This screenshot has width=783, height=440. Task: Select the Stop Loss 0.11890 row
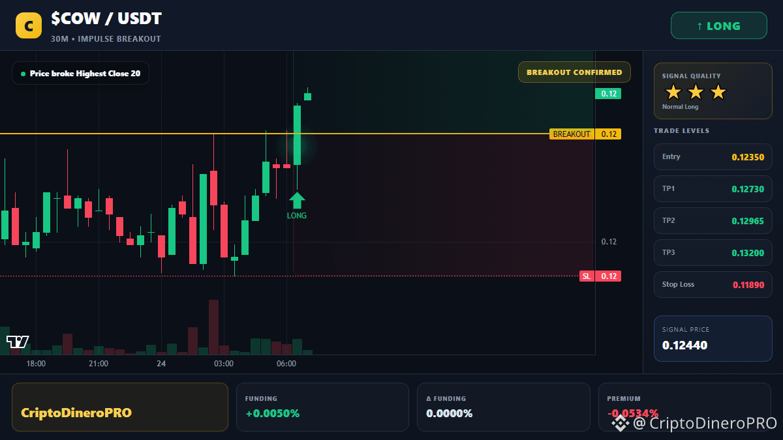click(713, 284)
